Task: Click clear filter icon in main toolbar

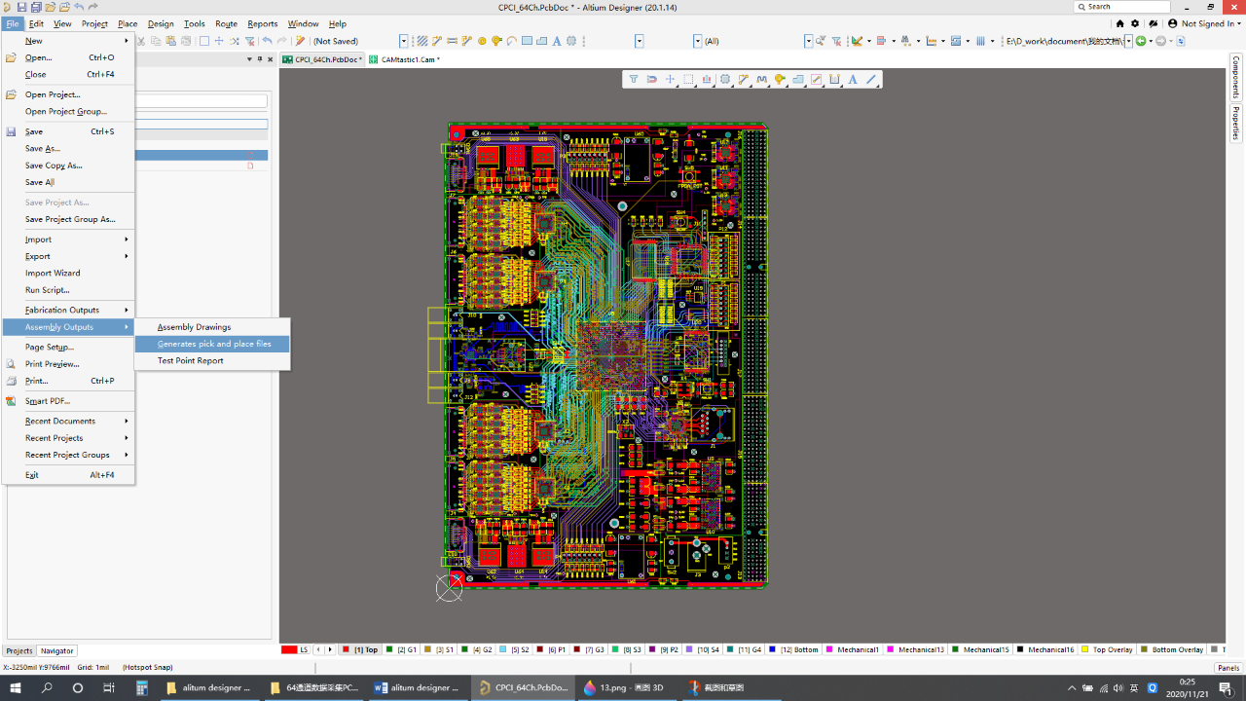Action: pyautogui.click(x=250, y=41)
